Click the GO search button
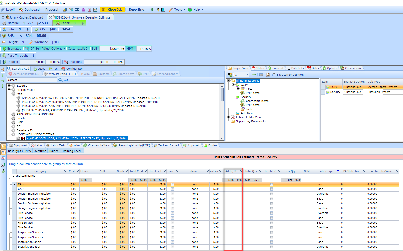Screen dimensions: 403x251 (63, 80)
